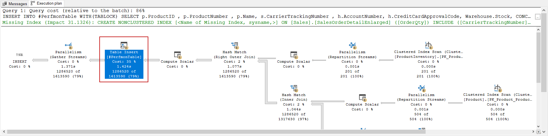
Task: Click the Gather Streams '1.371s' time
Action: coord(69,66)
